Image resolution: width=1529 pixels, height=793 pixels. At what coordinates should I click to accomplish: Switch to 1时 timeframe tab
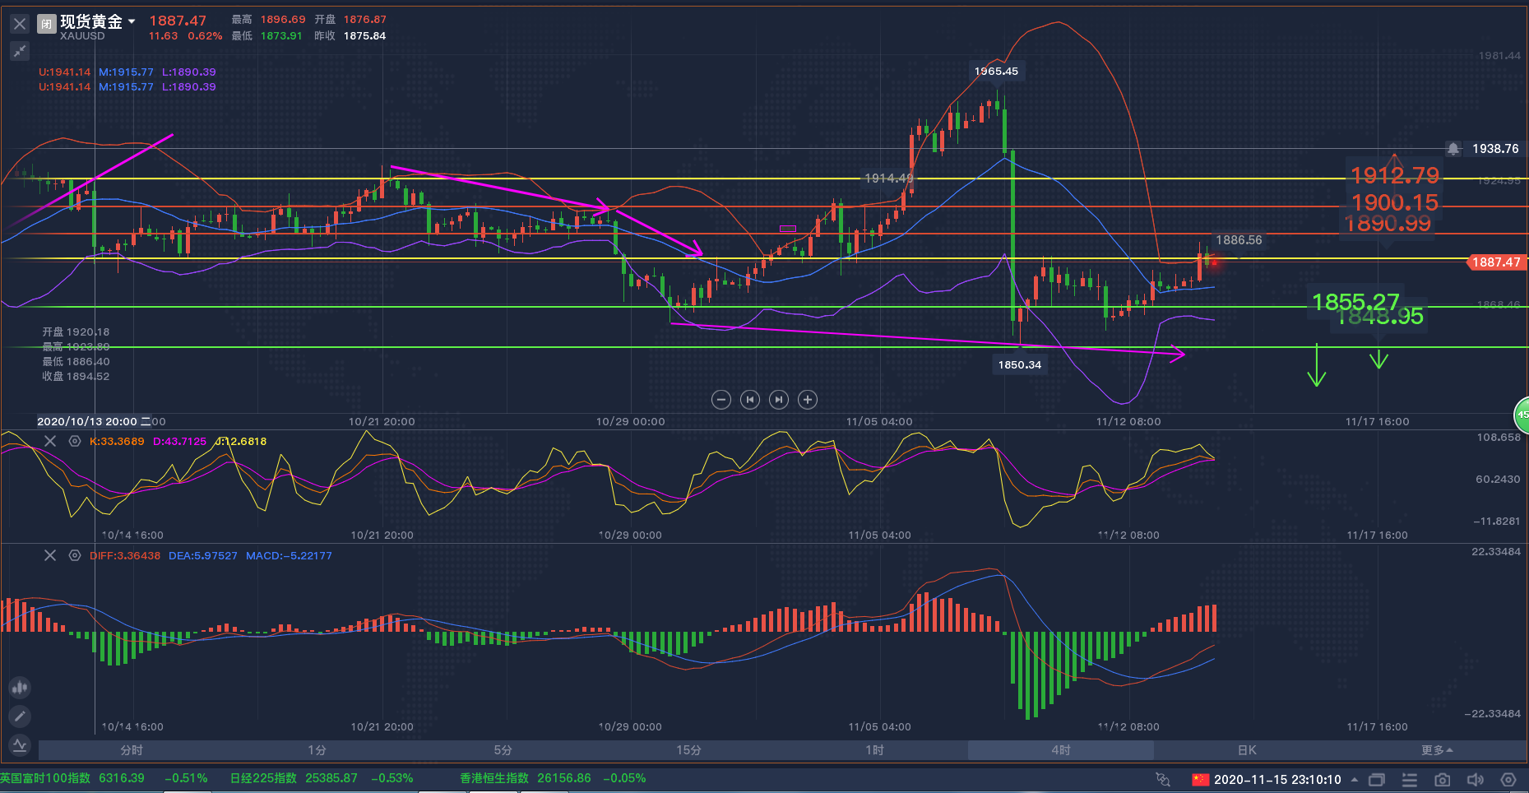(875, 750)
